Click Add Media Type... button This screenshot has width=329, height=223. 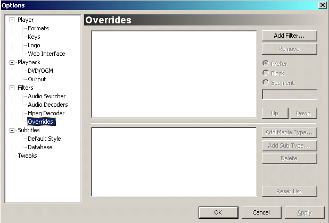click(290, 132)
